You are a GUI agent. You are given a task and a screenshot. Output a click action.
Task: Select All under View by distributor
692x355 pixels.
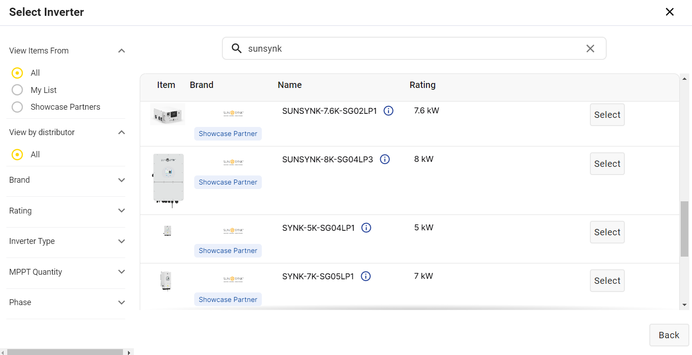[x=17, y=155]
